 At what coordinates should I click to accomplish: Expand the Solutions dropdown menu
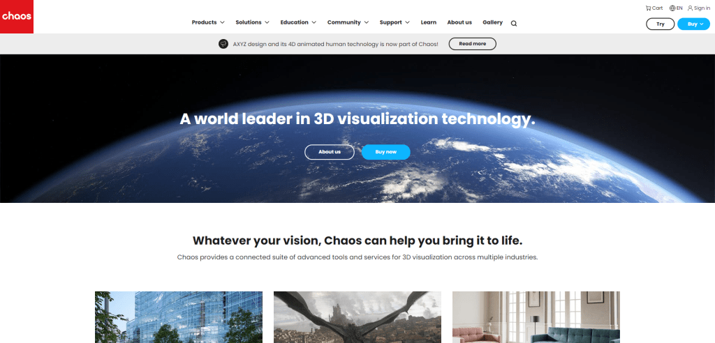tap(252, 22)
